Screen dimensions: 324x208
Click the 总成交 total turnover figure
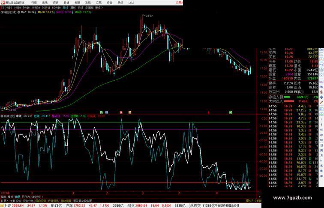(208, 205)
